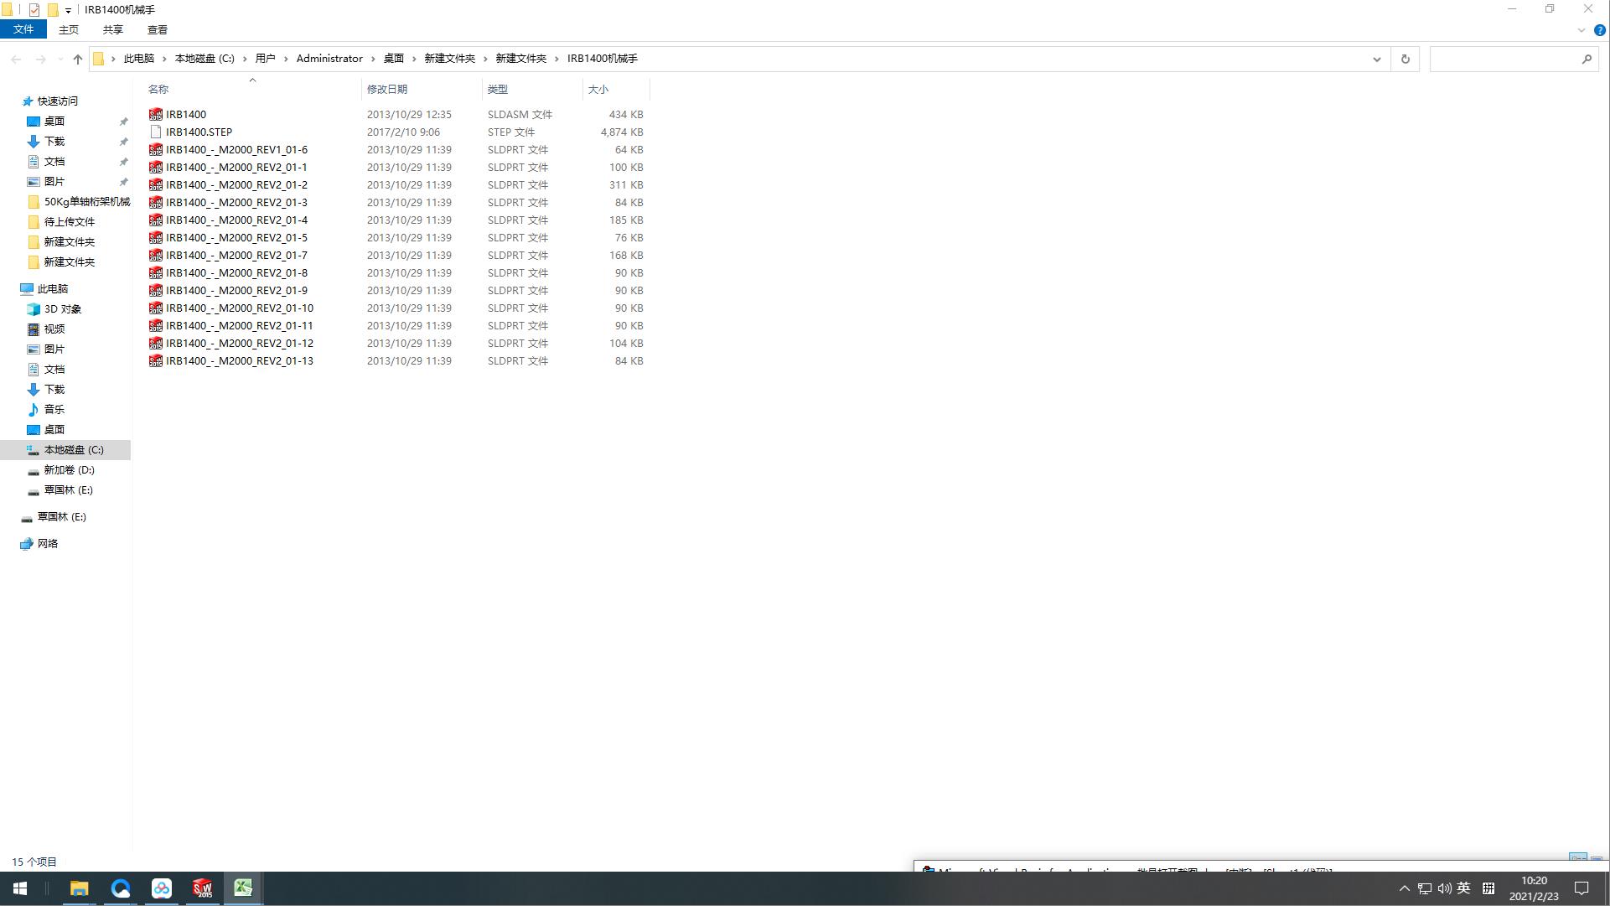This screenshot has width=1610, height=906.
Task: Expand the address bar history dropdown
Action: click(x=1376, y=59)
